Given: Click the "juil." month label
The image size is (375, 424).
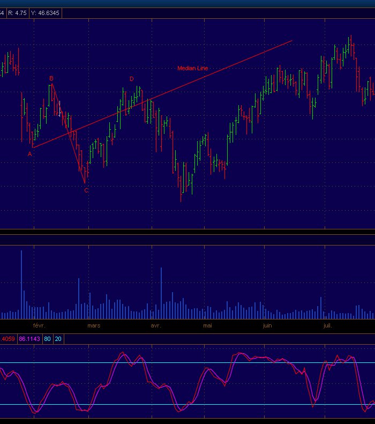Looking at the screenshot, I should (327, 325).
